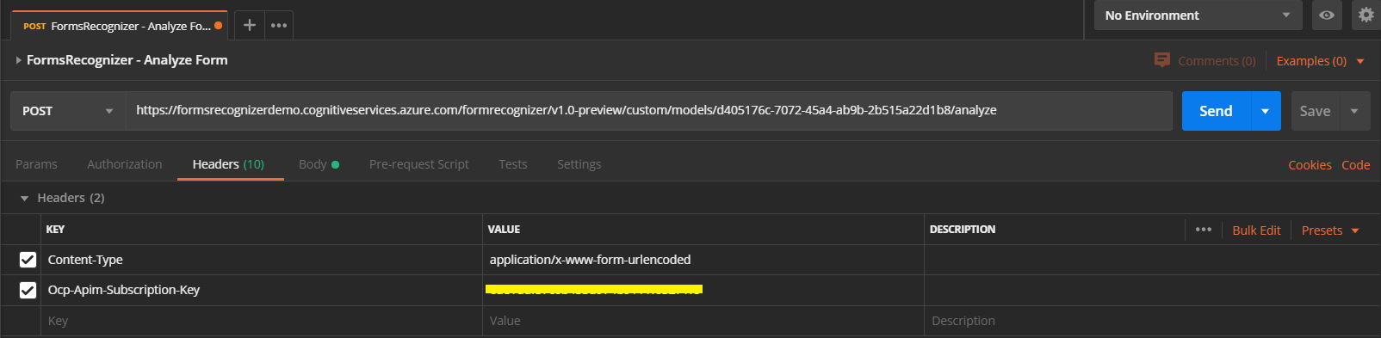Open the Cookies link

coord(1310,165)
